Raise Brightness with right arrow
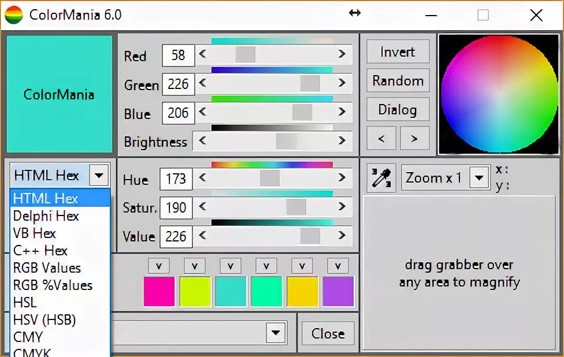The width and height of the screenshot is (564, 357). click(342, 140)
